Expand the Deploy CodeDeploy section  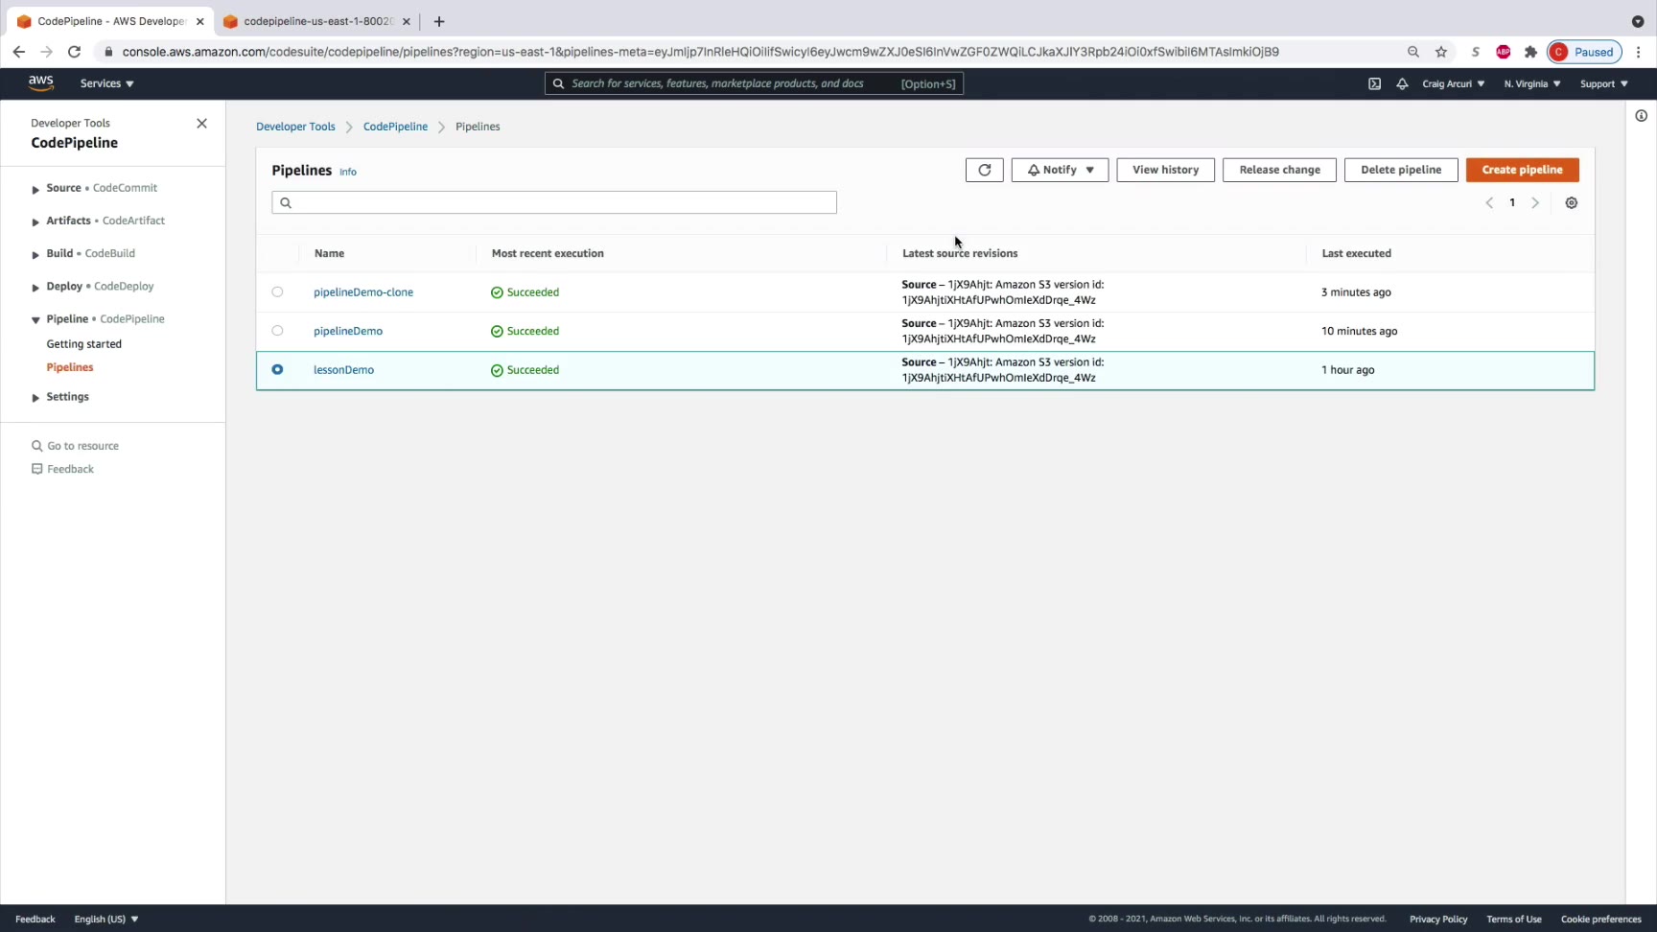click(35, 287)
